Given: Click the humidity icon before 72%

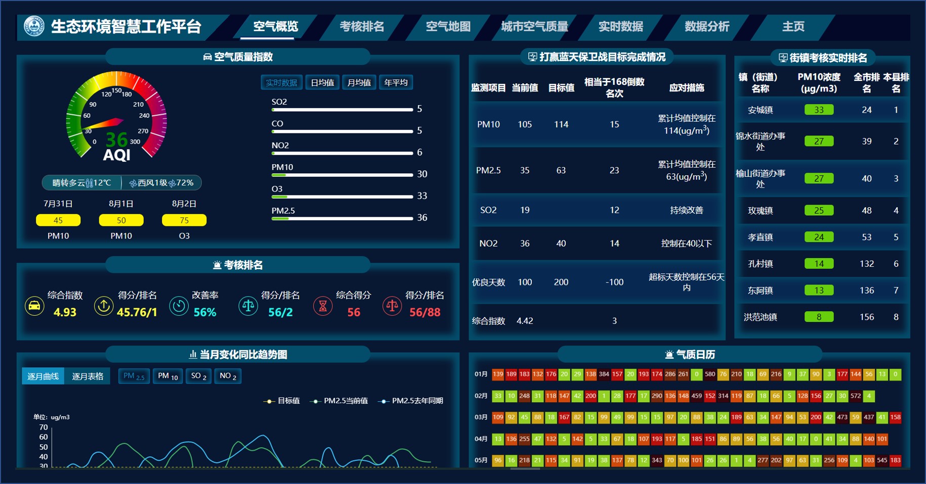Looking at the screenshot, I should click(172, 183).
